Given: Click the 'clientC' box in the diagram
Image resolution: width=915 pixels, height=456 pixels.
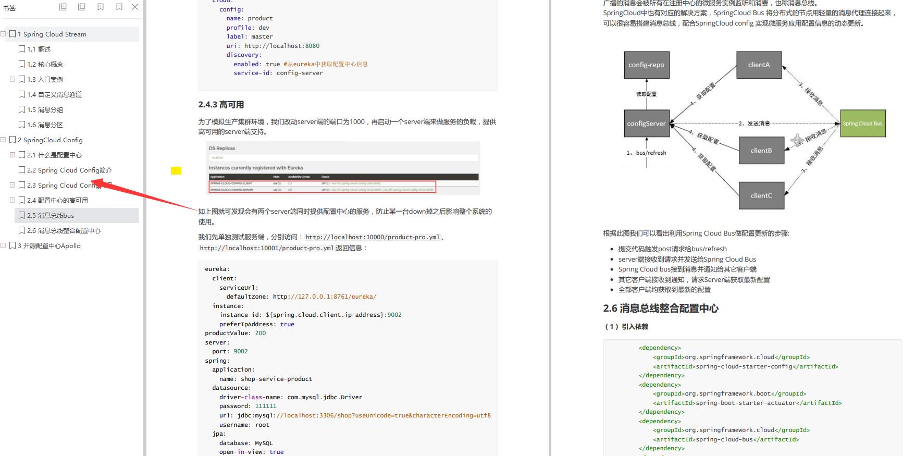Looking at the screenshot, I should 761,195.
